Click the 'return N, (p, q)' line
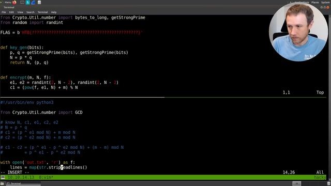This screenshot has height=186, width=331. (x=29, y=63)
